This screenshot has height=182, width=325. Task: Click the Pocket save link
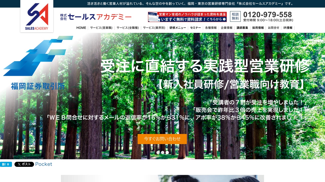[44, 164]
